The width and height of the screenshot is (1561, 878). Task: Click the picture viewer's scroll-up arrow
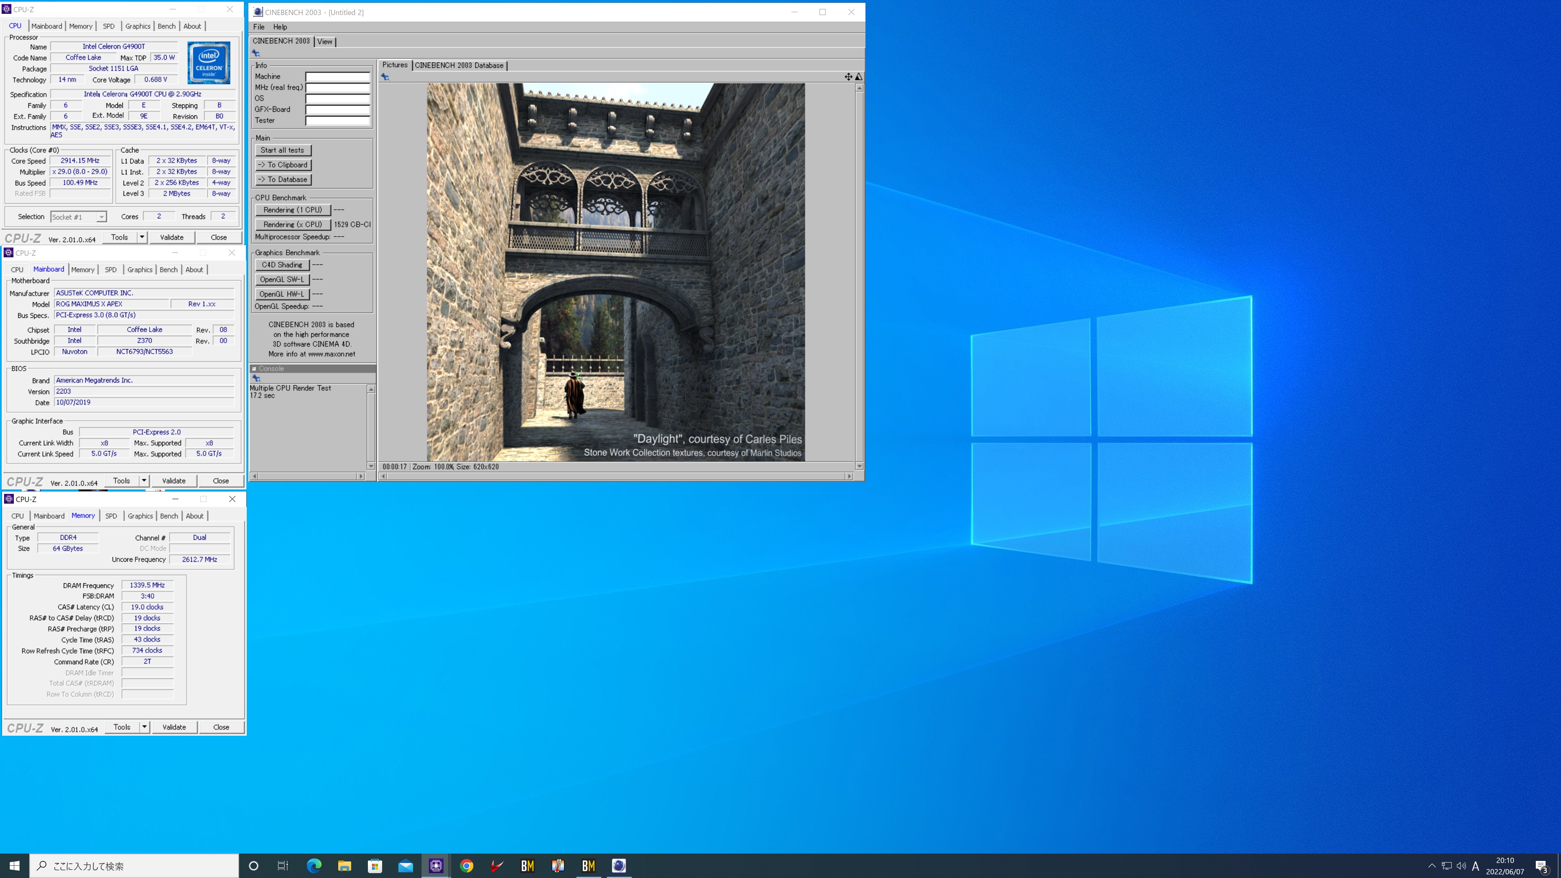click(x=859, y=89)
